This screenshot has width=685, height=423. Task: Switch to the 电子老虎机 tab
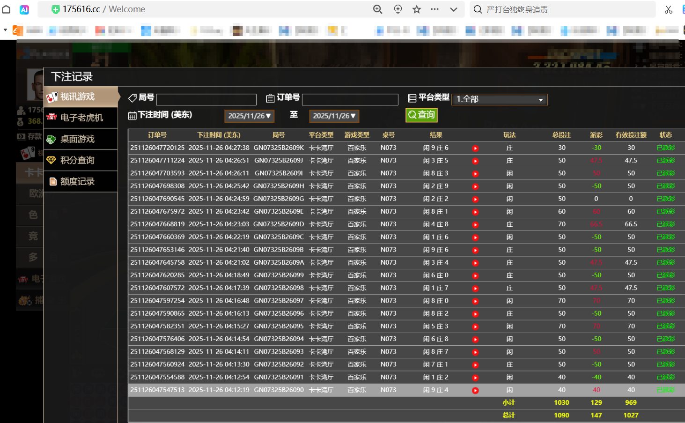point(81,118)
